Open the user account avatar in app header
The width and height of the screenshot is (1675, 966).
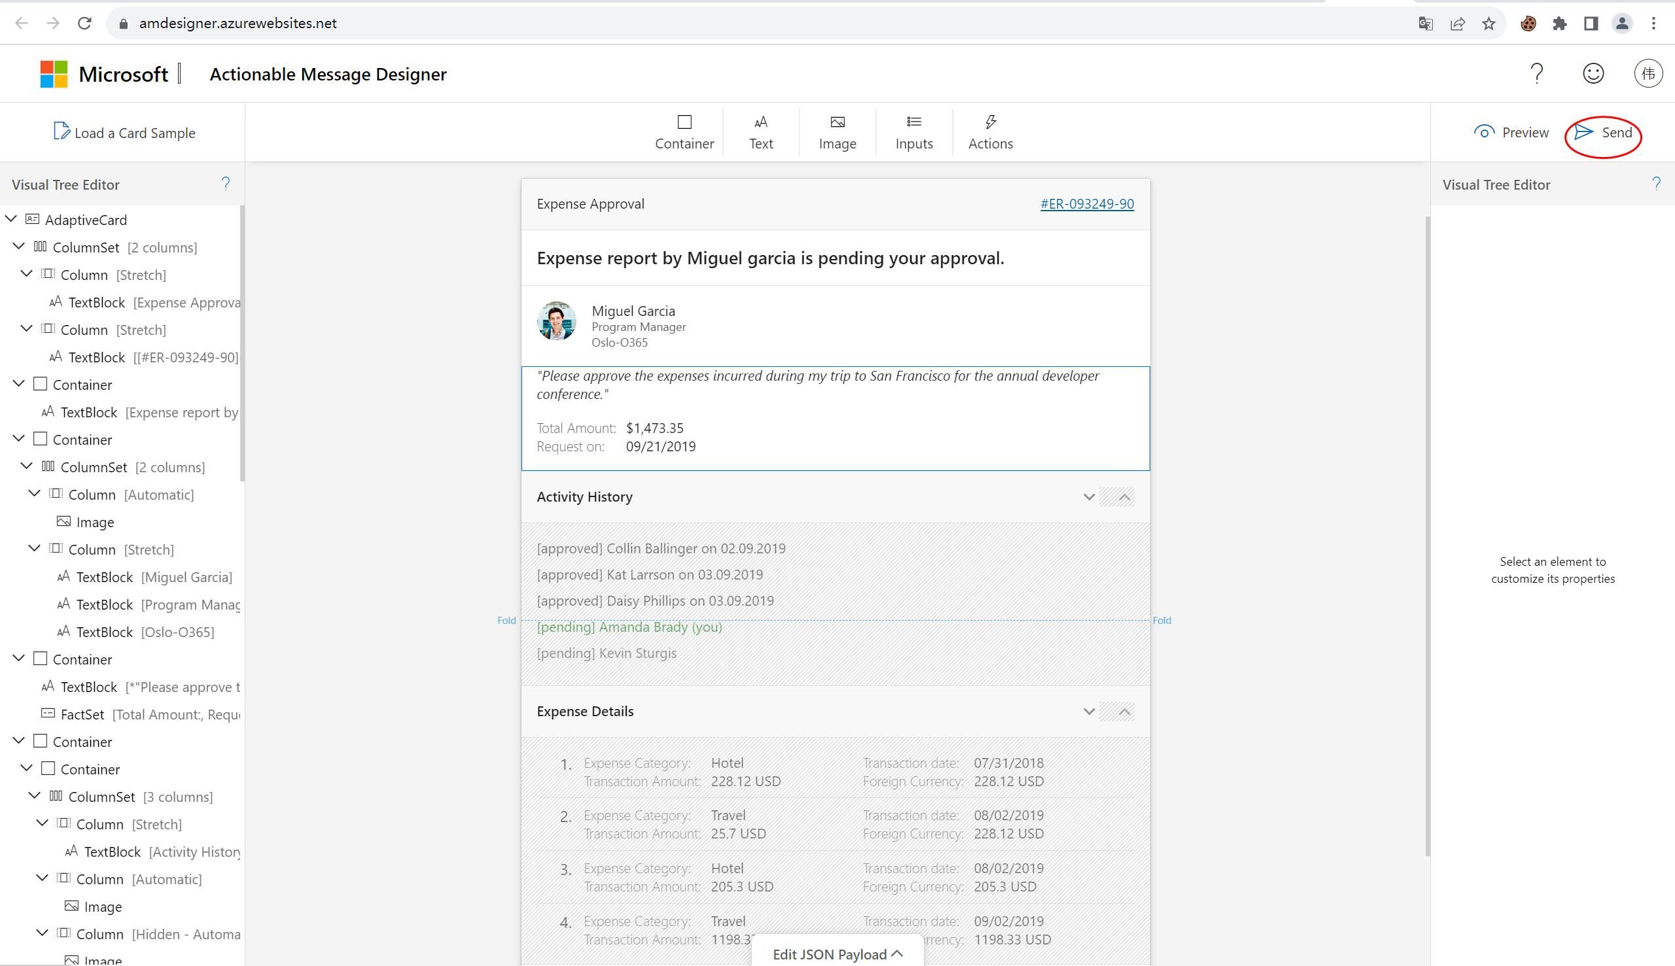click(1648, 73)
